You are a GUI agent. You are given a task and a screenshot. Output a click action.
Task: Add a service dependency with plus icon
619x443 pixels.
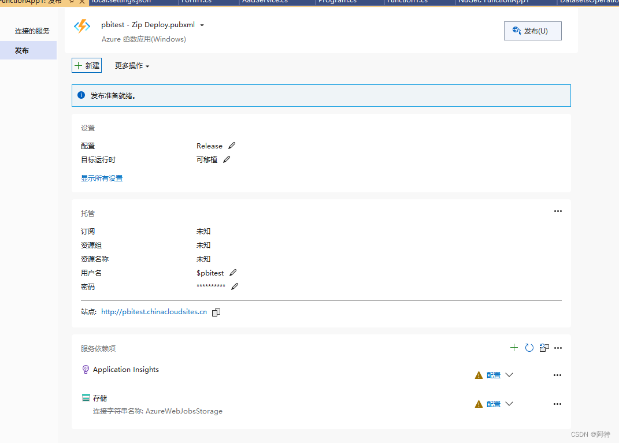point(514,348)
